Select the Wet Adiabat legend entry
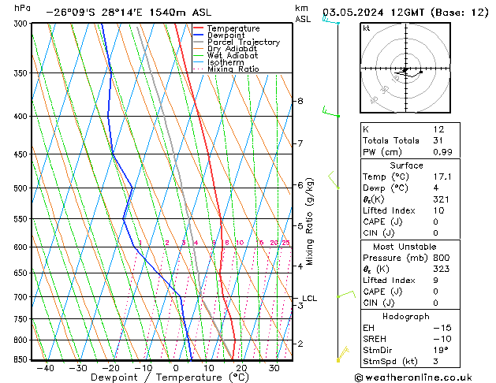 226,56
